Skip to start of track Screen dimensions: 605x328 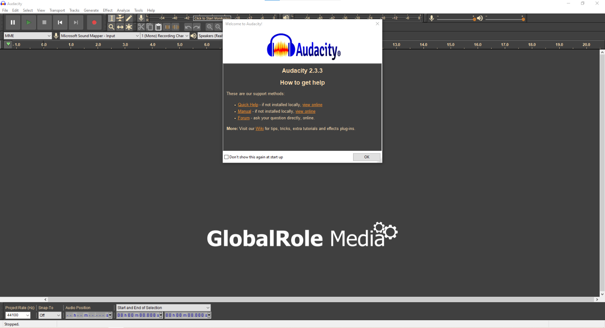pos(60,23)
